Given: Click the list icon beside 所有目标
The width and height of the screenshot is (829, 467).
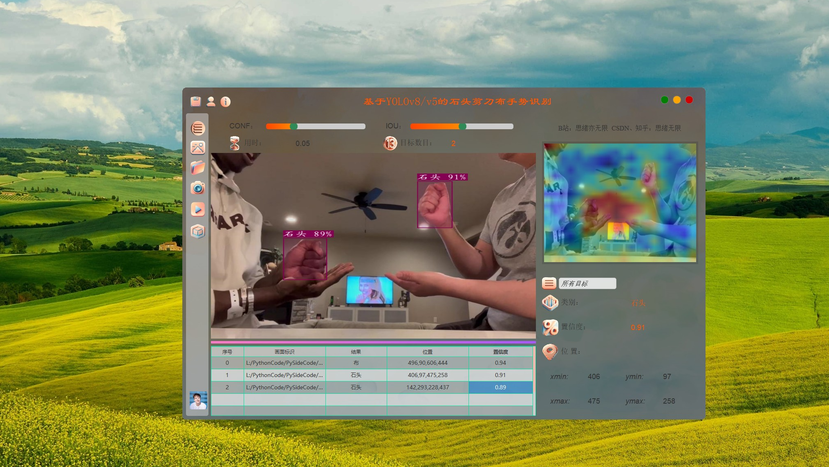Looking at the screenshot, I should pyautogui.click(x=549, y=283).
